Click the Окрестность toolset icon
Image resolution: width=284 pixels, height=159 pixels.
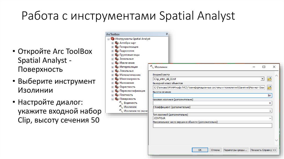point(117,87)
